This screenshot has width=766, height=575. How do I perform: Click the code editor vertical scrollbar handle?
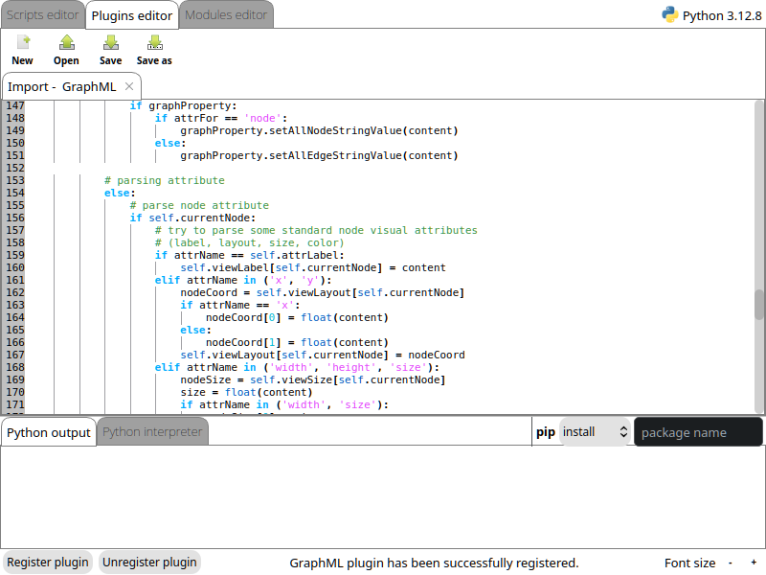(759, 304)
